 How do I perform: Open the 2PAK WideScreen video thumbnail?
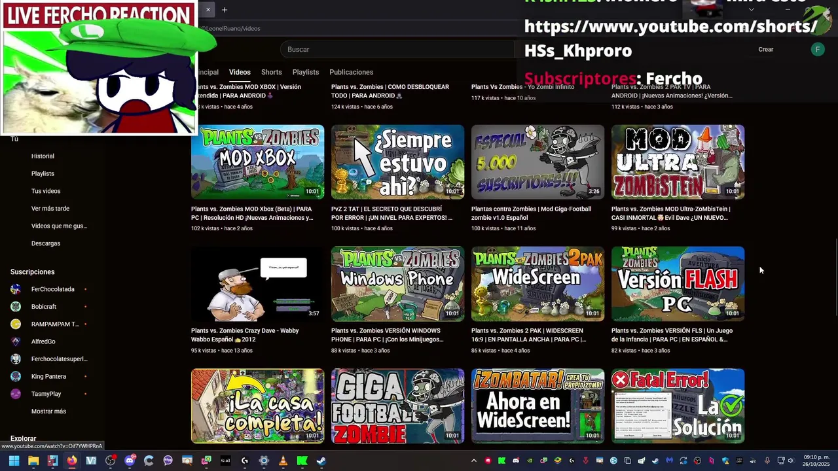tap(537, 283)
